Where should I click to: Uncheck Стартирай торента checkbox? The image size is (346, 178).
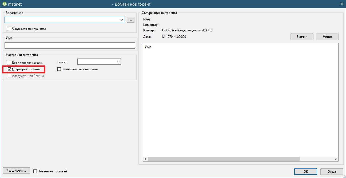(10, 69)
